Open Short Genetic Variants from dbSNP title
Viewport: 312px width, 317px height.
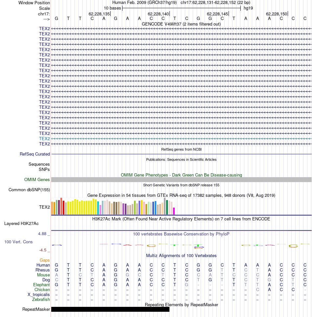point(181,185)
